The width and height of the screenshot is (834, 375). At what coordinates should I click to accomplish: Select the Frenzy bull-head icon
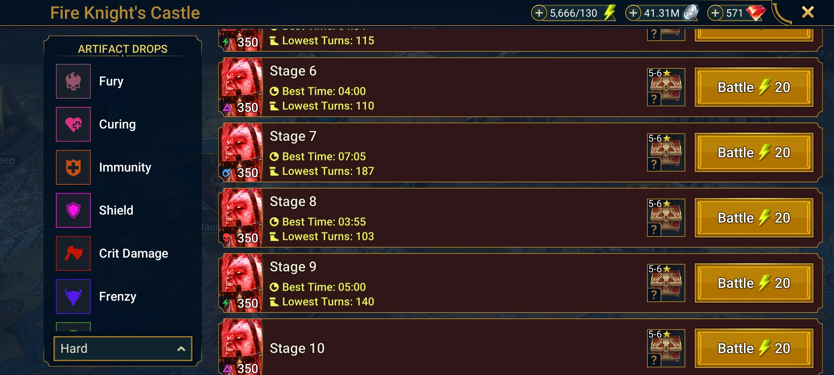[x=73, y=297]
